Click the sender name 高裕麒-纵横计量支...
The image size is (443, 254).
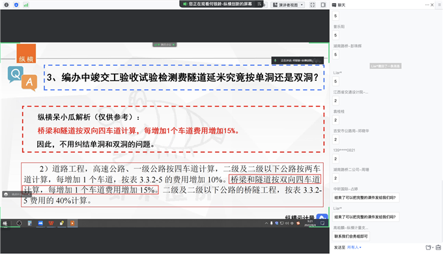point(350,227)
